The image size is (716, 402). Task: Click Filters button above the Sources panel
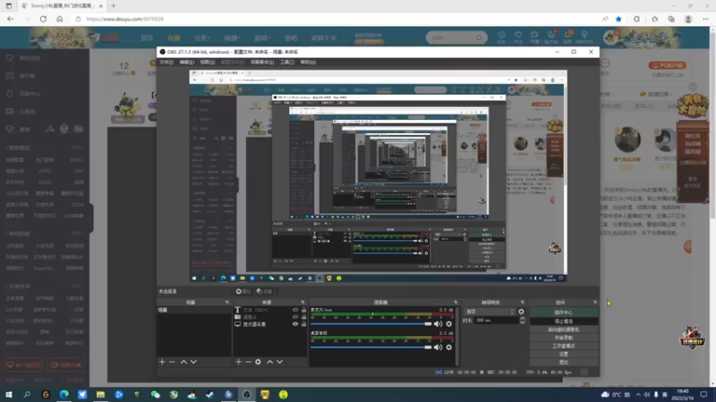(264, 291)
